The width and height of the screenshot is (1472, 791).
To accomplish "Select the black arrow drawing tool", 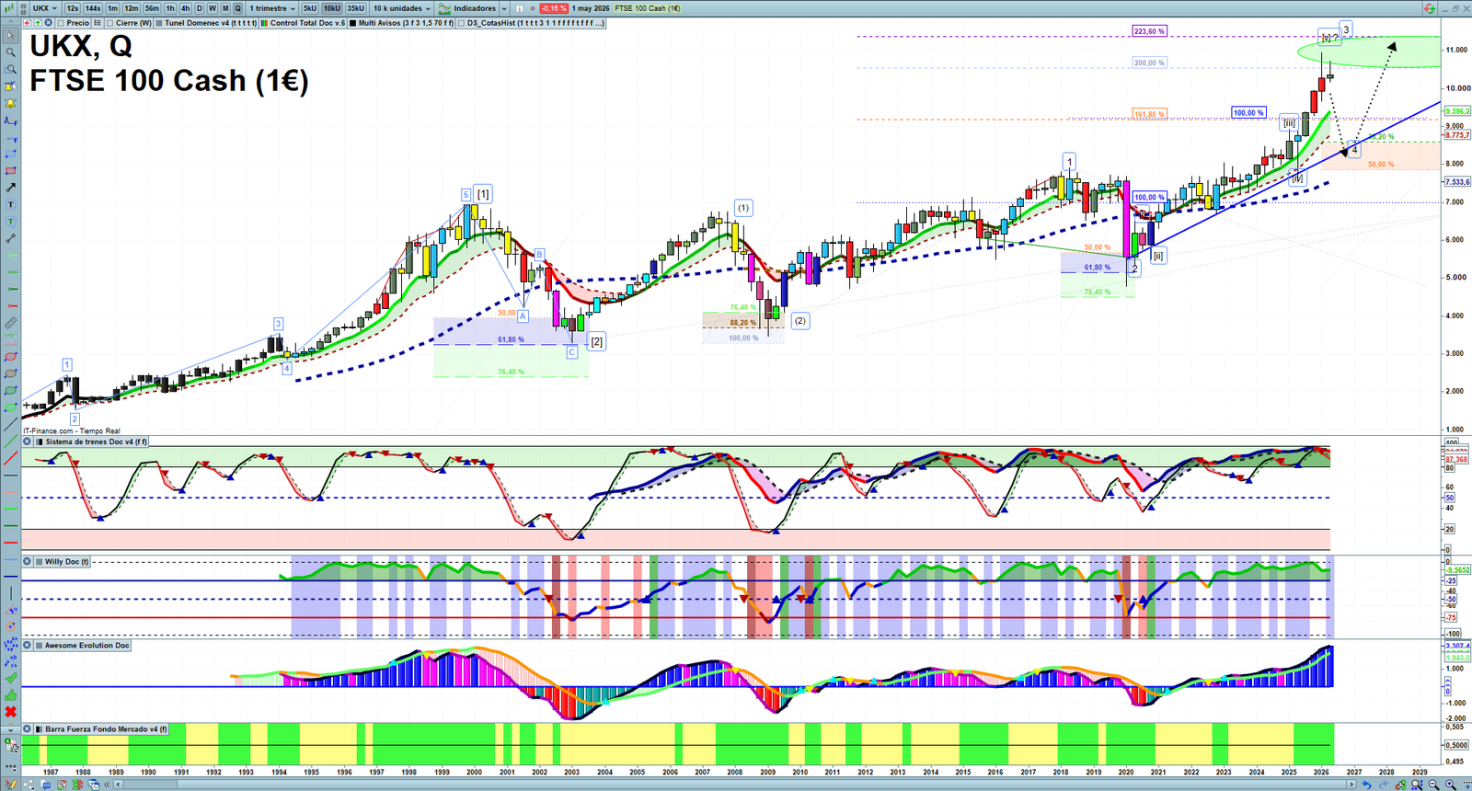I will tap(10, 188).
